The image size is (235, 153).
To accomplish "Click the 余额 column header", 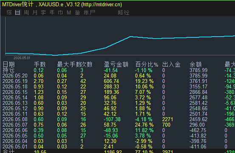I will point(195,65).
